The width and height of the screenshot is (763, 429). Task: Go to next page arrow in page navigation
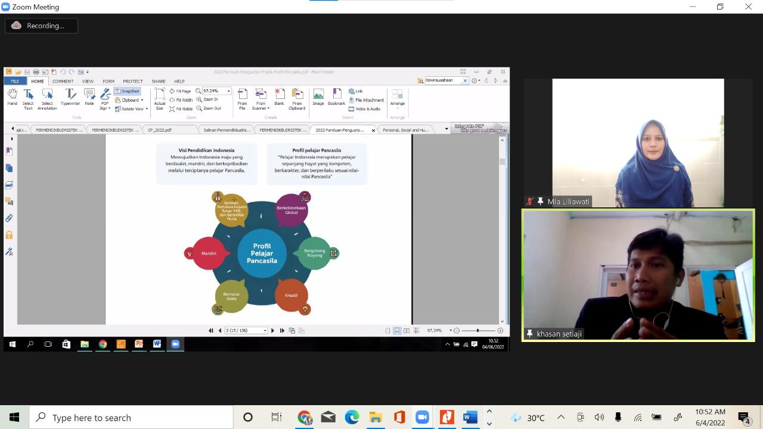[x=273, y=330]
